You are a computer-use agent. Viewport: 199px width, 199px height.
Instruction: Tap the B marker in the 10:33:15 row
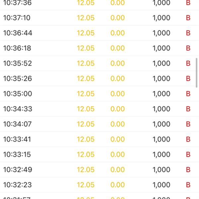click(188, 155)
